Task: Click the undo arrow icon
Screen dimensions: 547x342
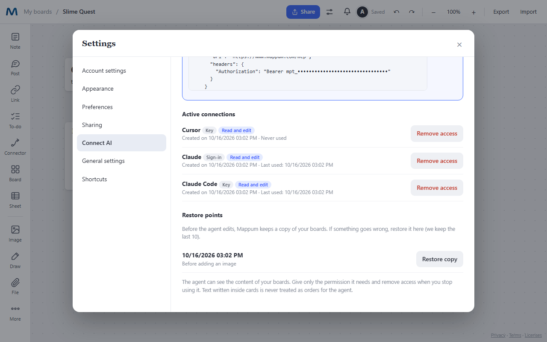Action: point(396,12)
